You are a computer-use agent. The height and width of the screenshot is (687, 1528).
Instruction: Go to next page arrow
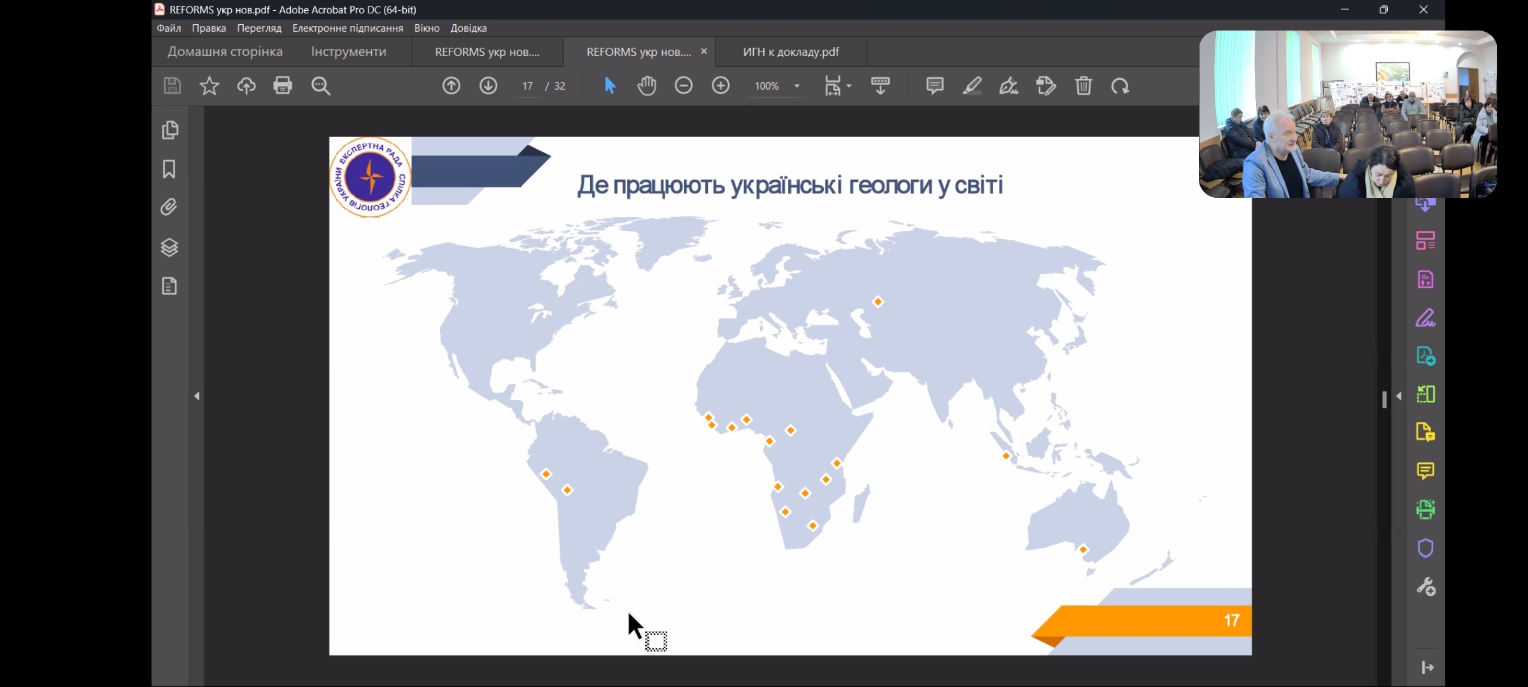coord(488,85)
